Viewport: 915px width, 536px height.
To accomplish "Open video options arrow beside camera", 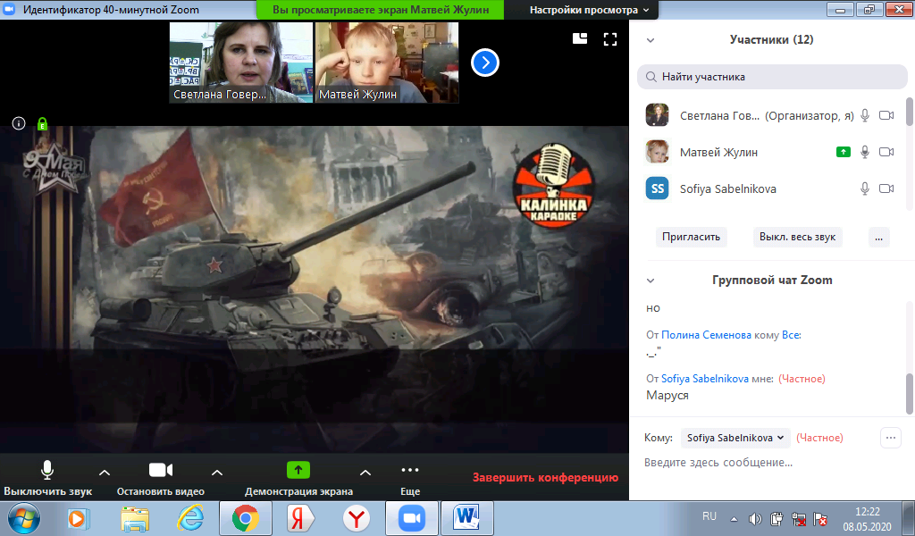I will 217,473.
